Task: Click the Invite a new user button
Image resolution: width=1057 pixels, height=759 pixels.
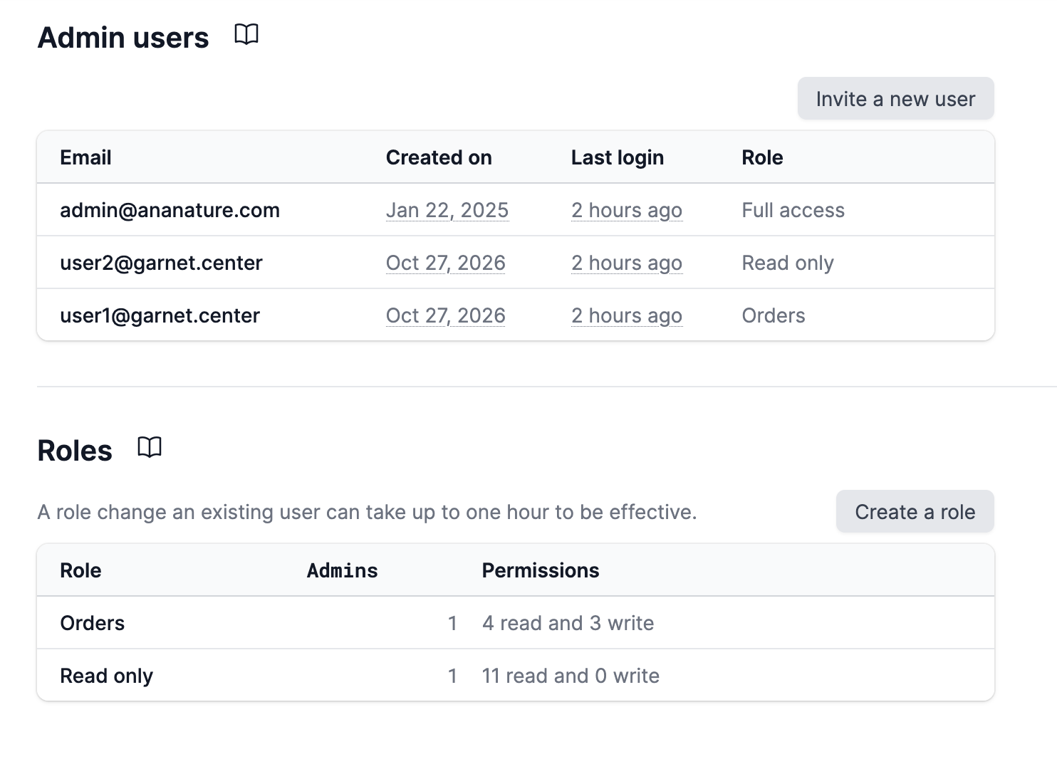Action: click(895, 98)
